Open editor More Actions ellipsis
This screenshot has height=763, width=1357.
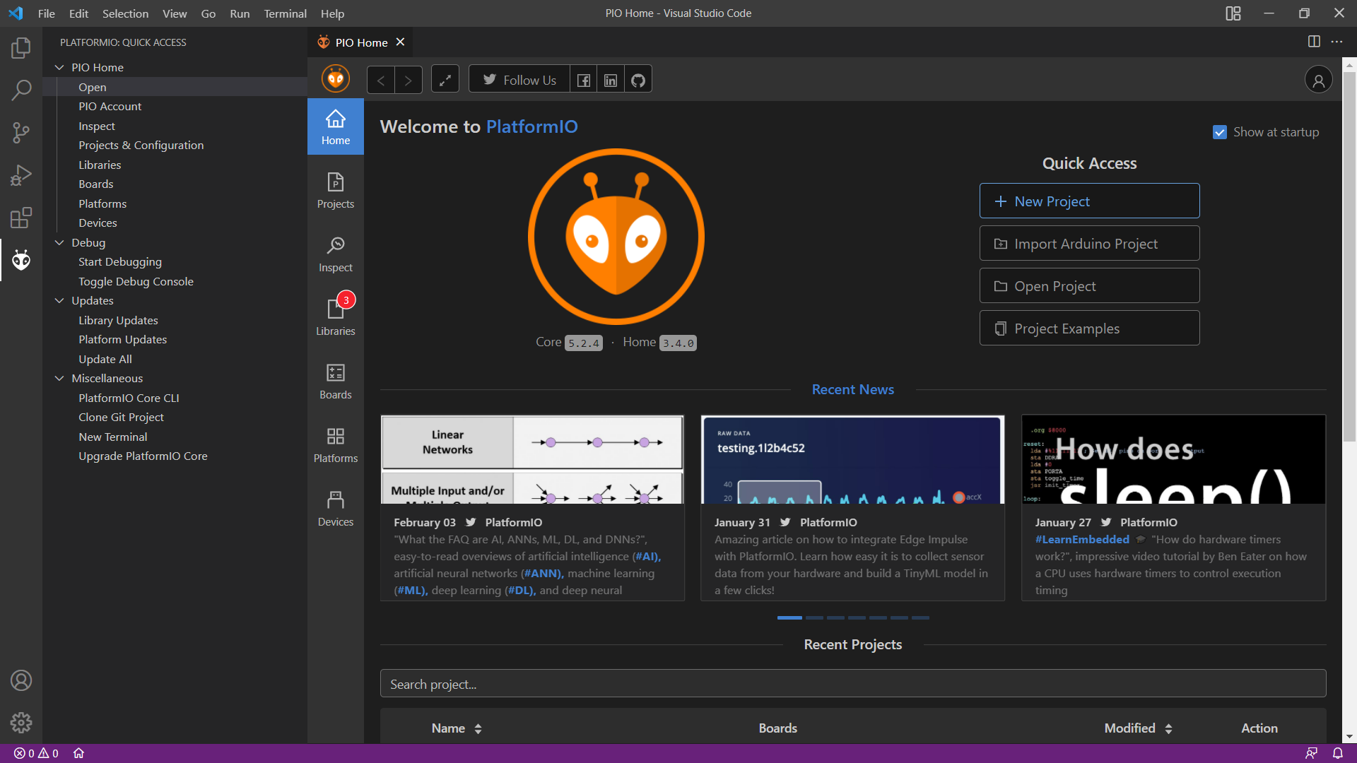[1337, 42]
